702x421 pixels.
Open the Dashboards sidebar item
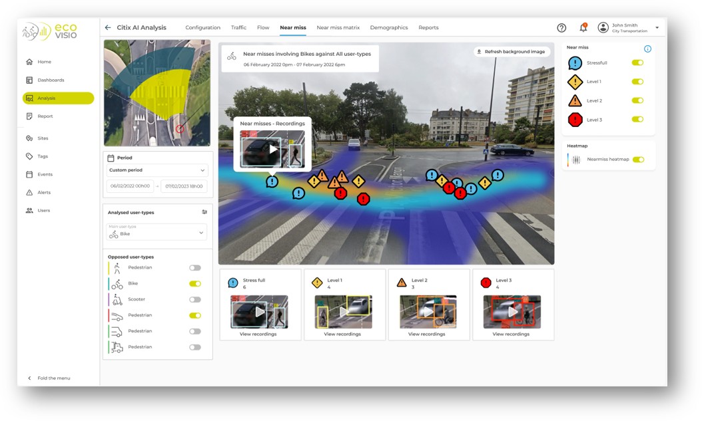click(x=51, y=80)
